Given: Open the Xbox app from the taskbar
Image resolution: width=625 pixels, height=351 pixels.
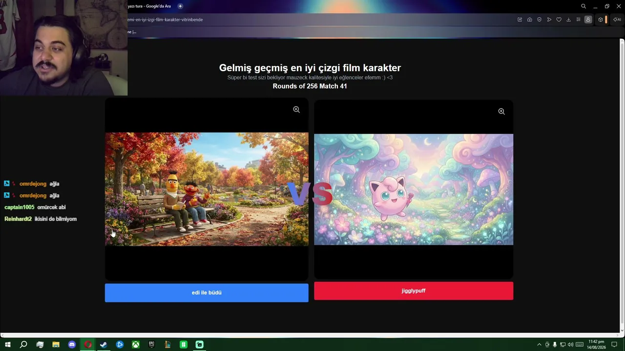Looking at the screenshot, I should (x=136, y=345).
